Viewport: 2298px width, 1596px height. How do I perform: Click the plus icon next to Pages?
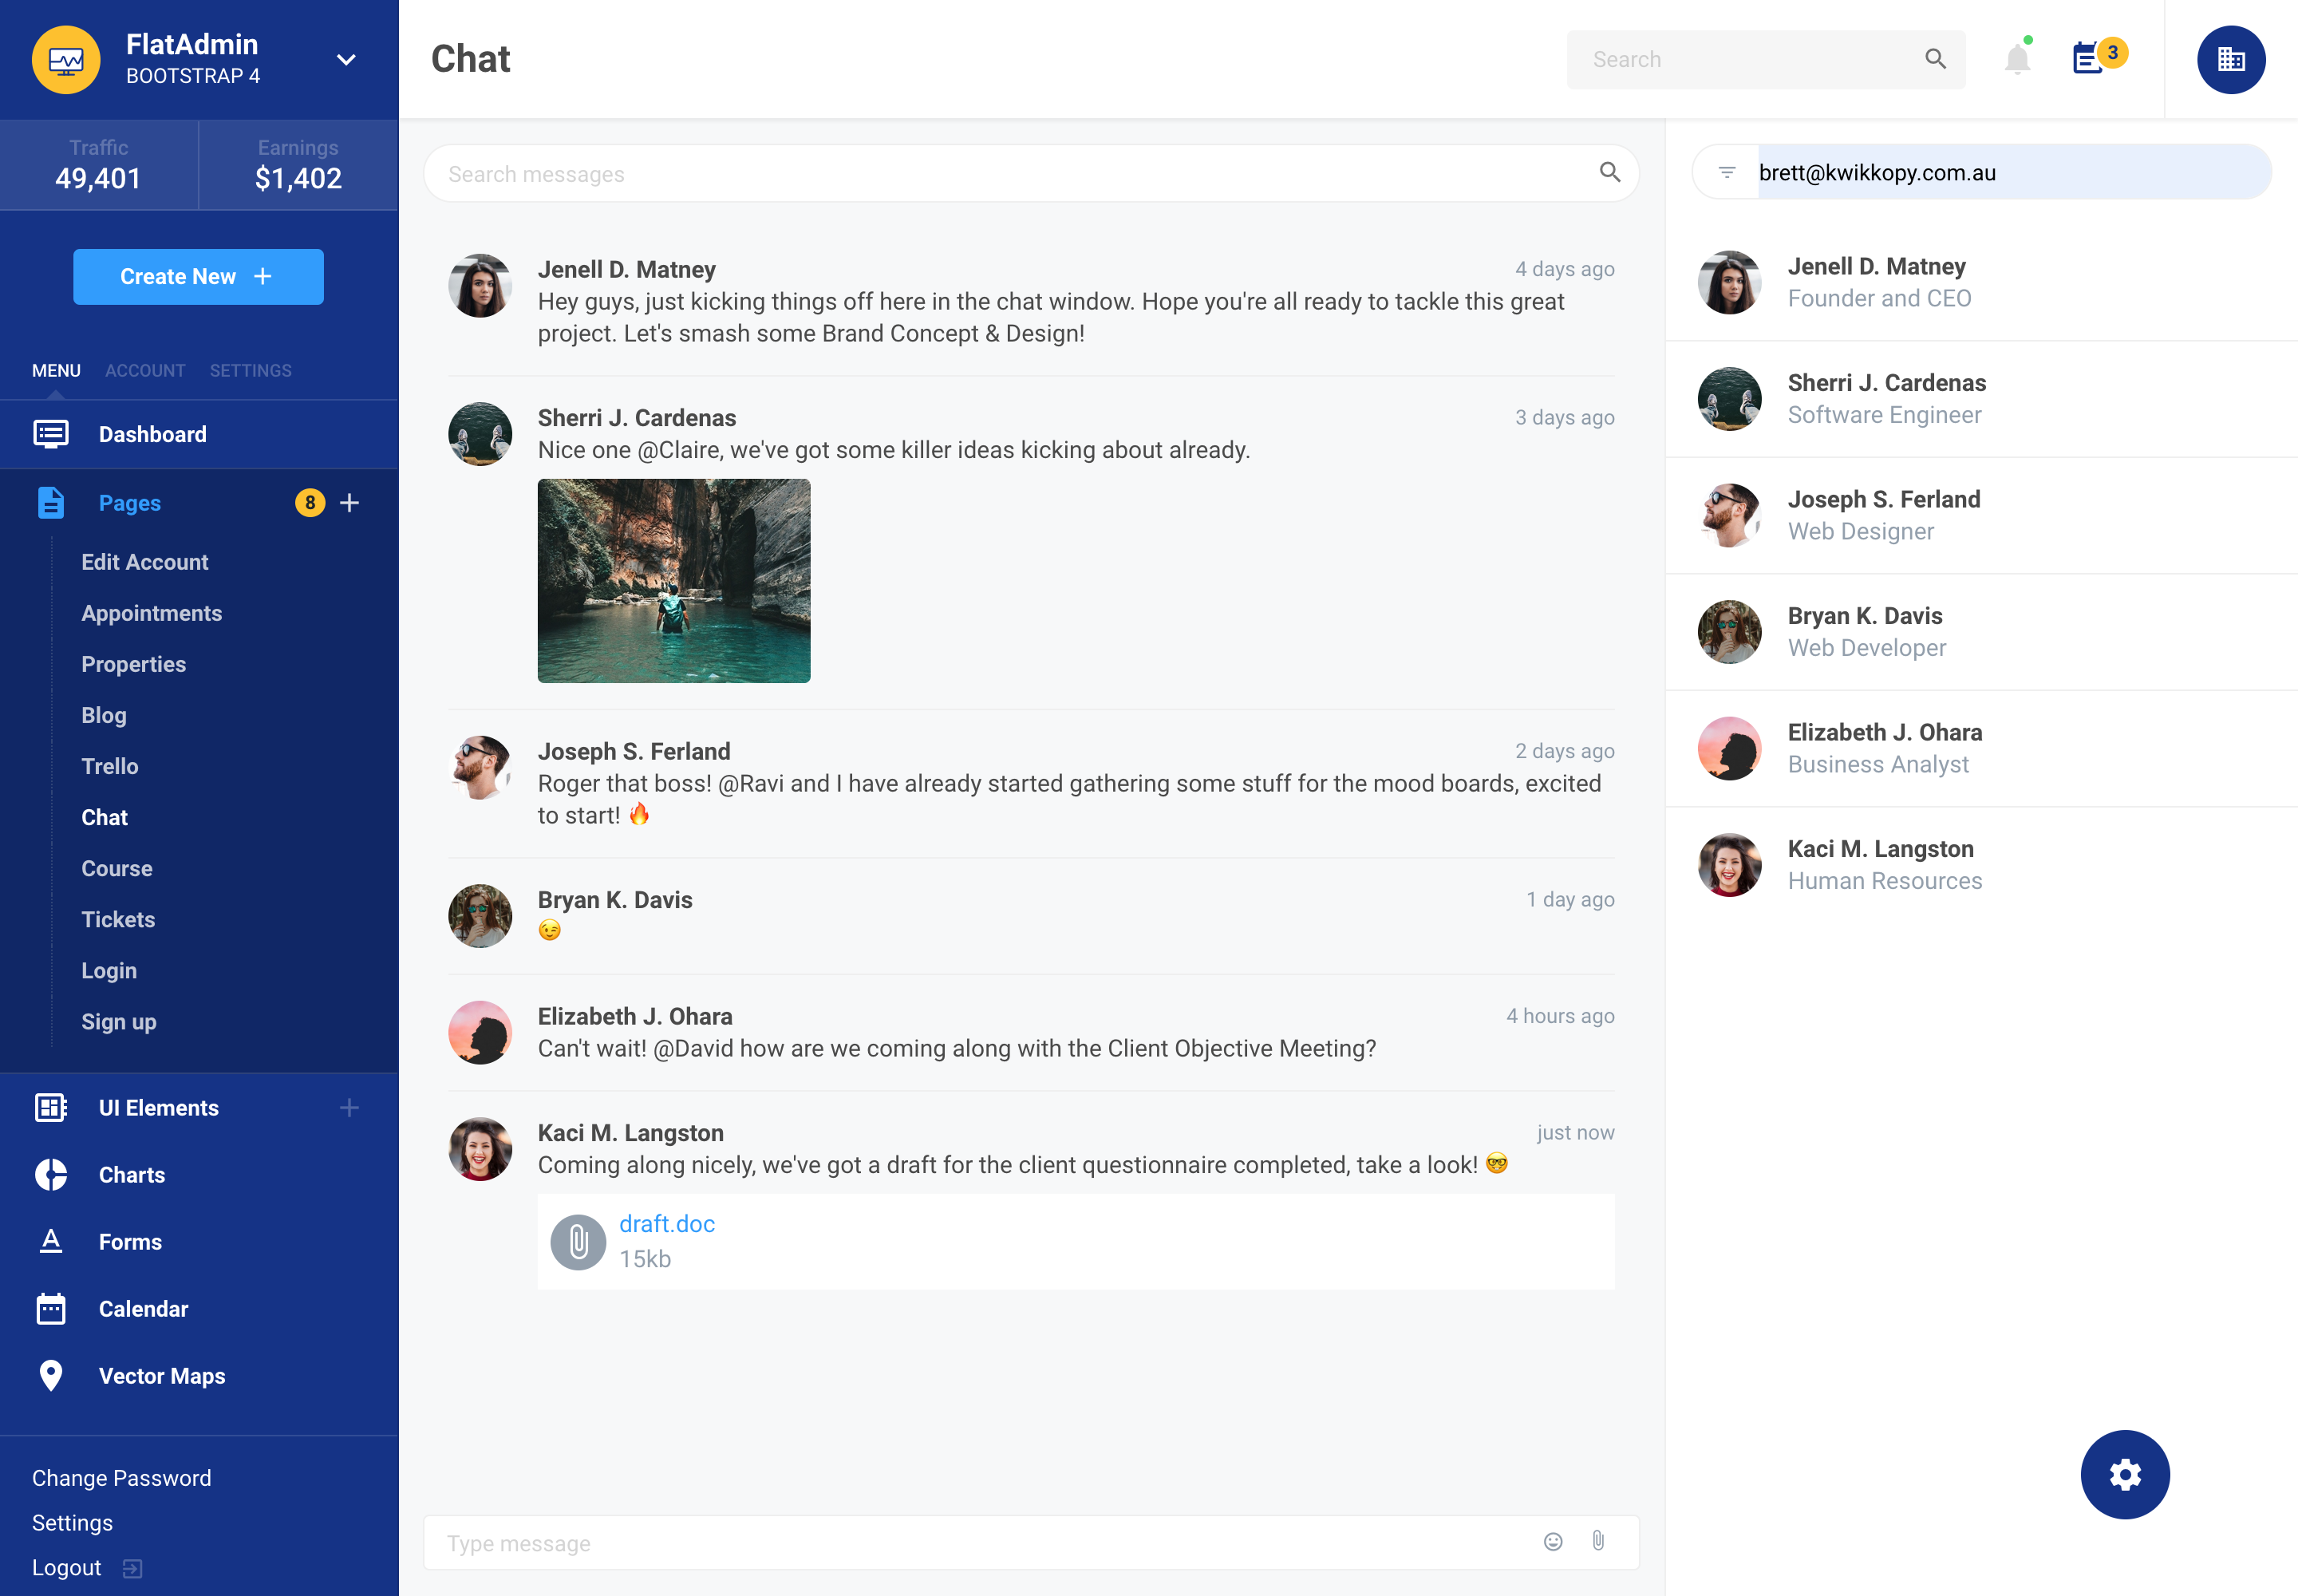click(349, 503)
